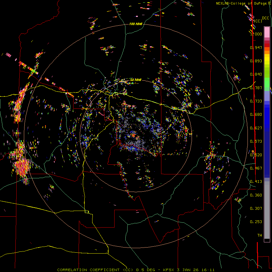
Task: Click the 0.680 scale value
Action: (x=256, y=115)
